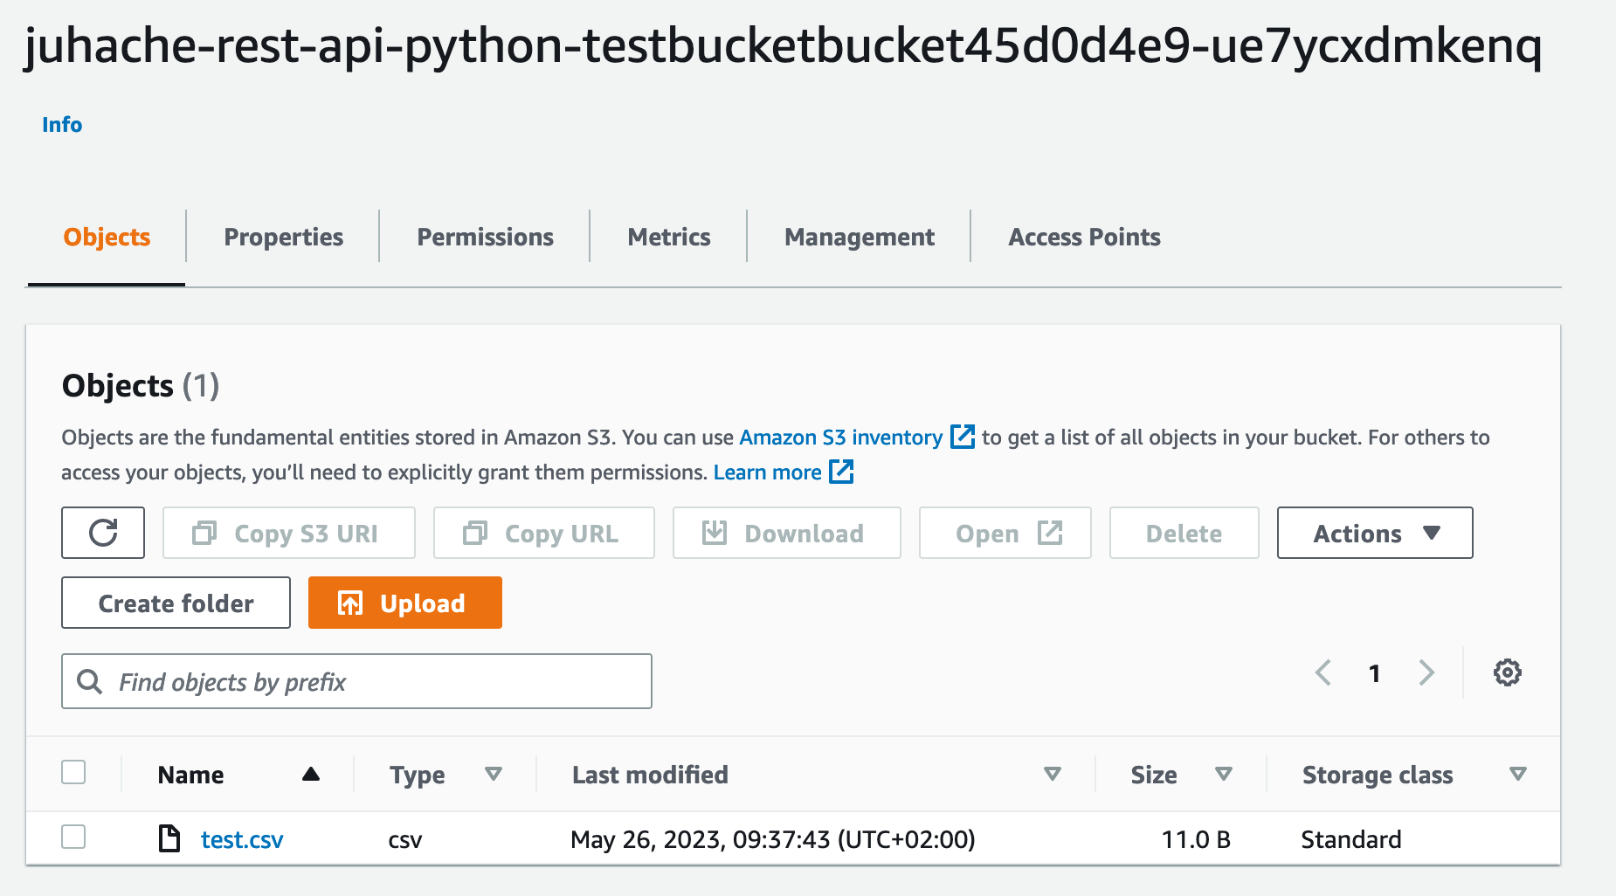Click the Delete button

pyautogui.click(x=1184, y=533)
